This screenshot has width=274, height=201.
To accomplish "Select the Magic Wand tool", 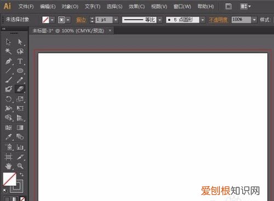I will [x=8, y=51].
